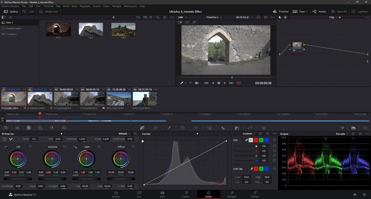This screenshot has height=199, width=371.
Task: Select clip 05 IMG_0087.MP4 thumbnail
Action: (x=119, y=99)
